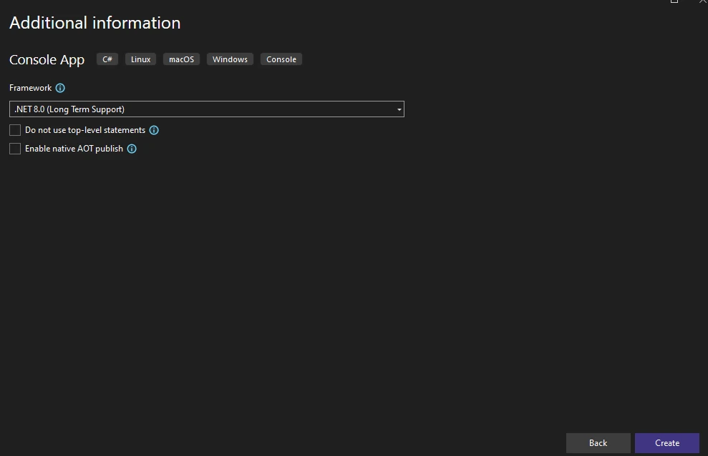Viewport: 708px width, 456px height.
Task: Click the C# tag
Action: click(x=107, y=59)
